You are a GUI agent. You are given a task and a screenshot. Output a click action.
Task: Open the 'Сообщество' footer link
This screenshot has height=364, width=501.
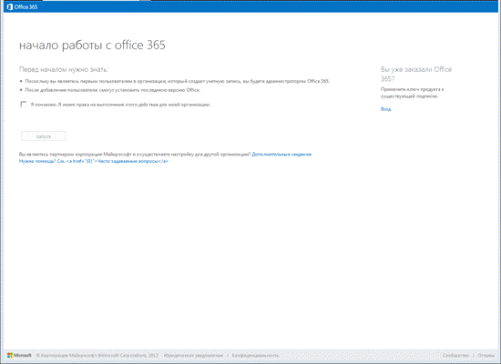tap(455, 356)
